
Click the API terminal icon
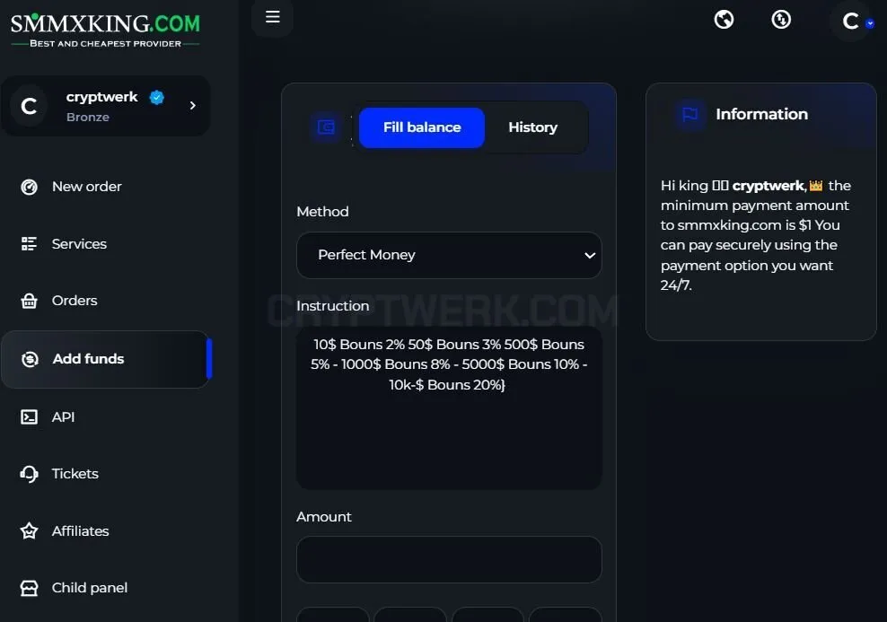tap(29, 416)
